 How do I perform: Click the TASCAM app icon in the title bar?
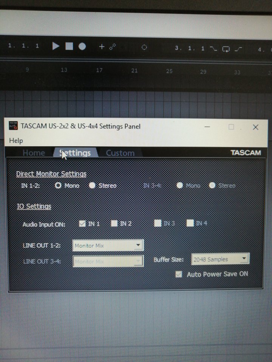coord(13,126)
